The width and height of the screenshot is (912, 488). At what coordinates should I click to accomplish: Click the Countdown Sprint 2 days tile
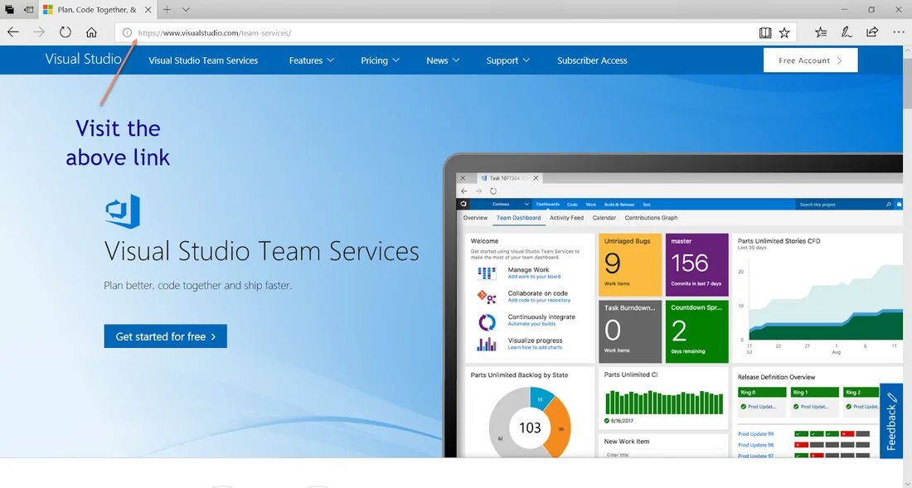[696, 331]
